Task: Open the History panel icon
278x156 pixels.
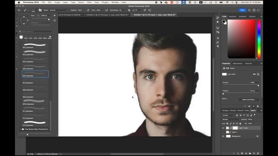Action: [x=218, y=18]
